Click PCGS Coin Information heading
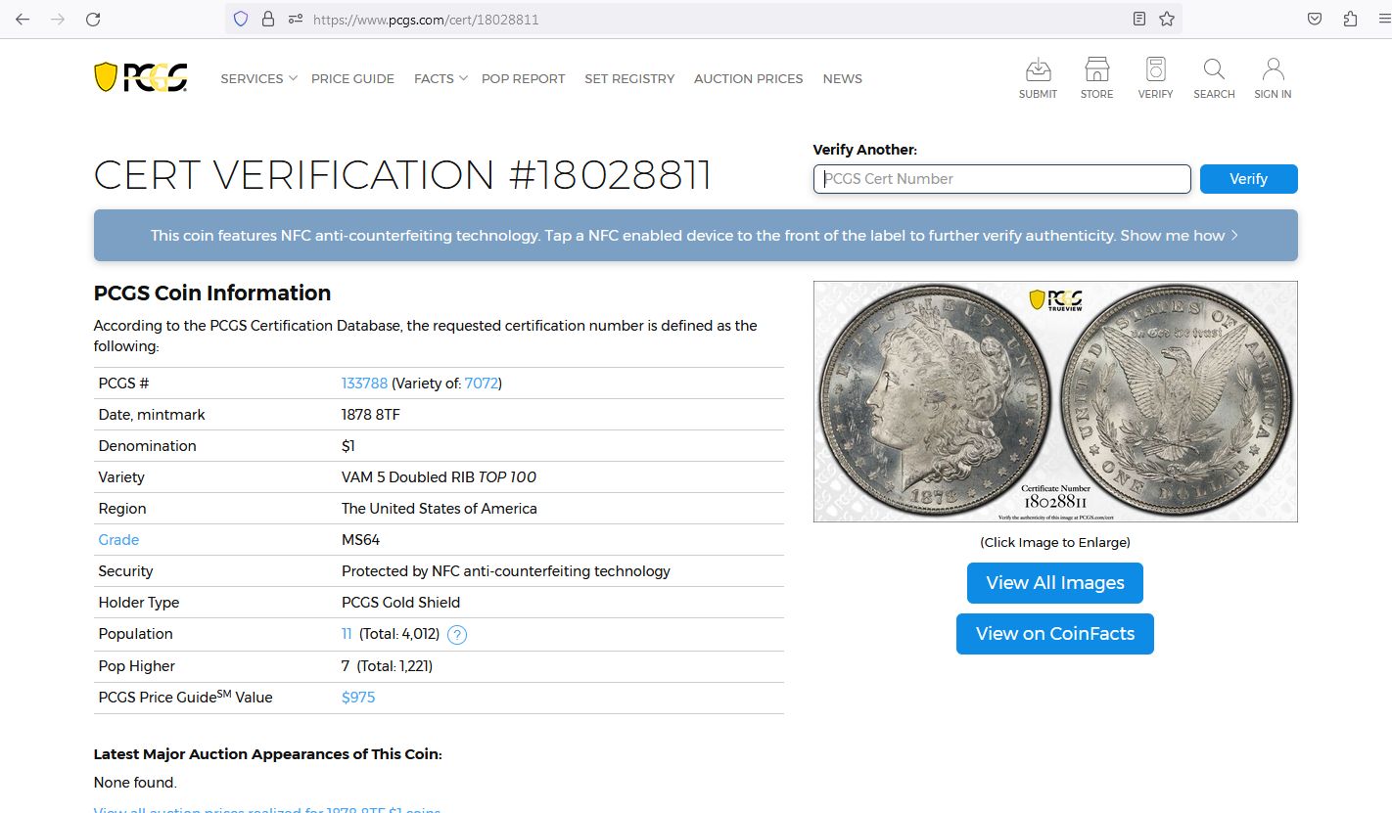1392x813 pixels. [212, 294]
